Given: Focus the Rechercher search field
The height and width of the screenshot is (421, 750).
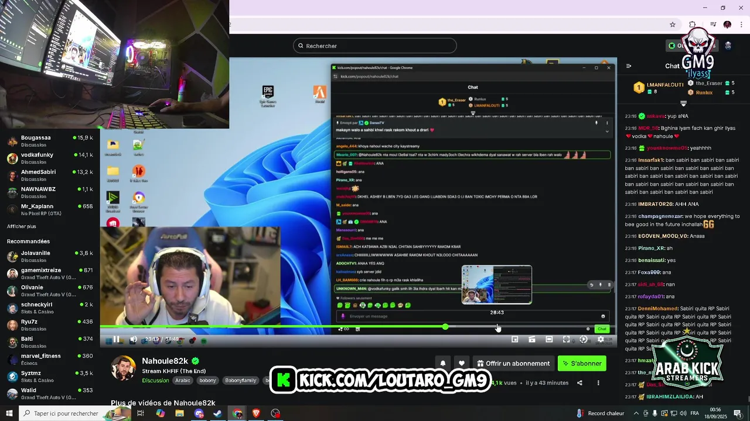Looking at the screenshot, I should click(375, 46).
